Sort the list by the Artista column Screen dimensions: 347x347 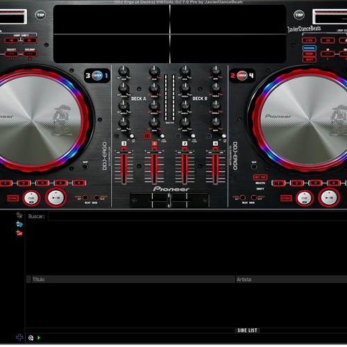click(x=291, y=280)
